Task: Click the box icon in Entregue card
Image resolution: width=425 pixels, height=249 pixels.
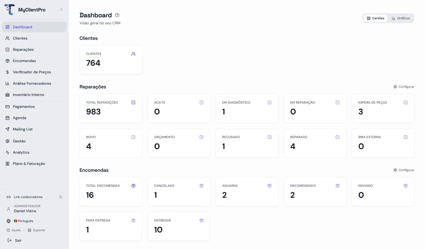Action: [x=201, y=220]
